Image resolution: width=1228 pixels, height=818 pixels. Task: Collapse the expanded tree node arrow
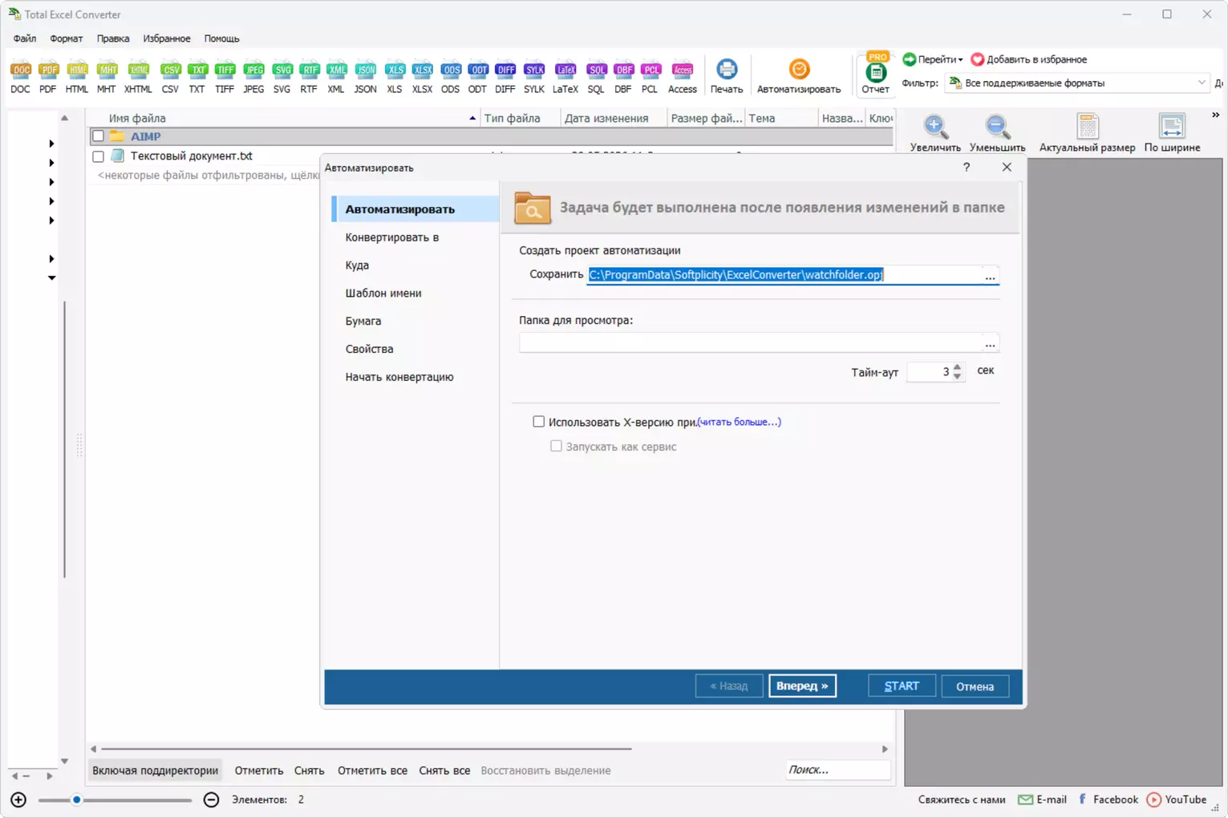point(51,277)
